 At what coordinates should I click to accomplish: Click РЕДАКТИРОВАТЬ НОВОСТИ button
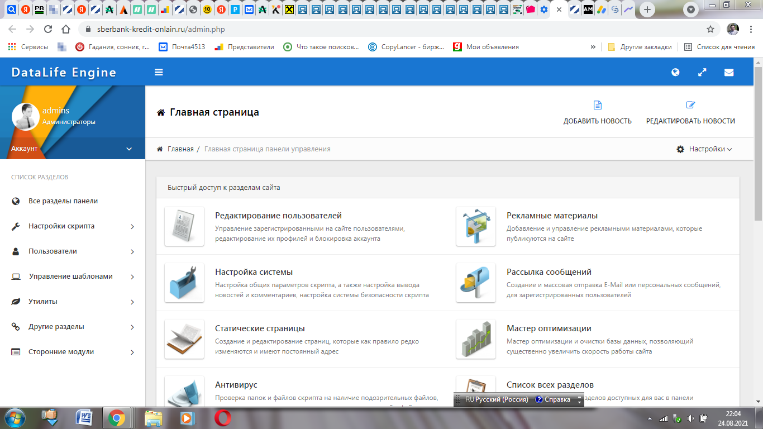pos(690,121)
